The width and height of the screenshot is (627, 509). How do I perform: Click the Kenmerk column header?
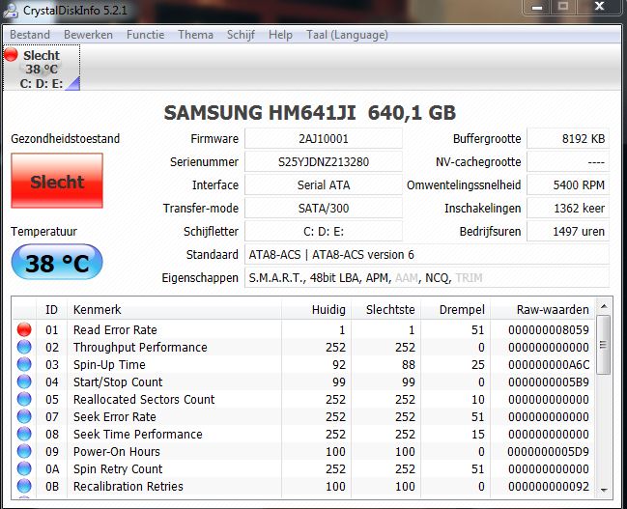[x=174, y=309]
